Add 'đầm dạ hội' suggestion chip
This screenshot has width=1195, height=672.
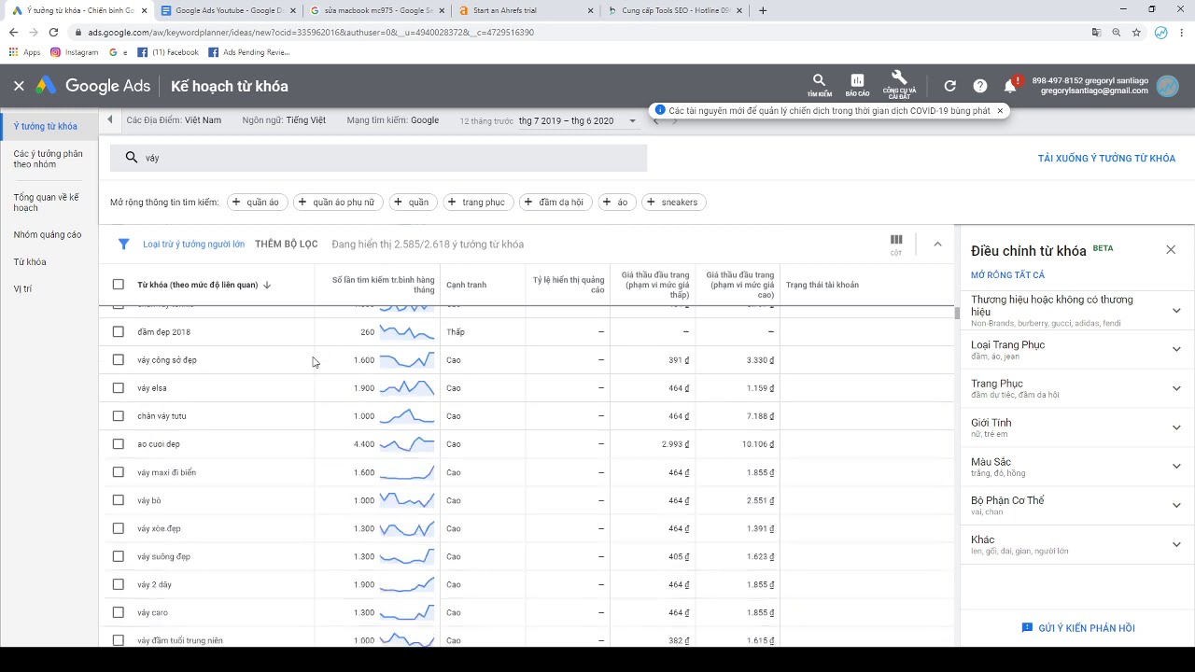coord(555,202)
